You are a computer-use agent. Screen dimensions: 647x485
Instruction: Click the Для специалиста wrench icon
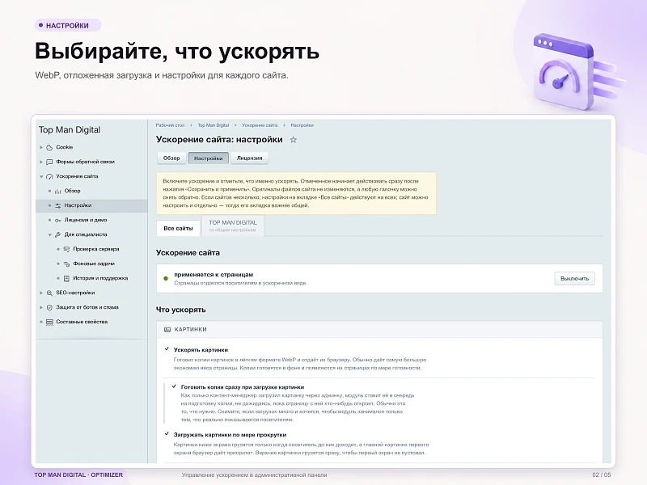tap(58, 234)
